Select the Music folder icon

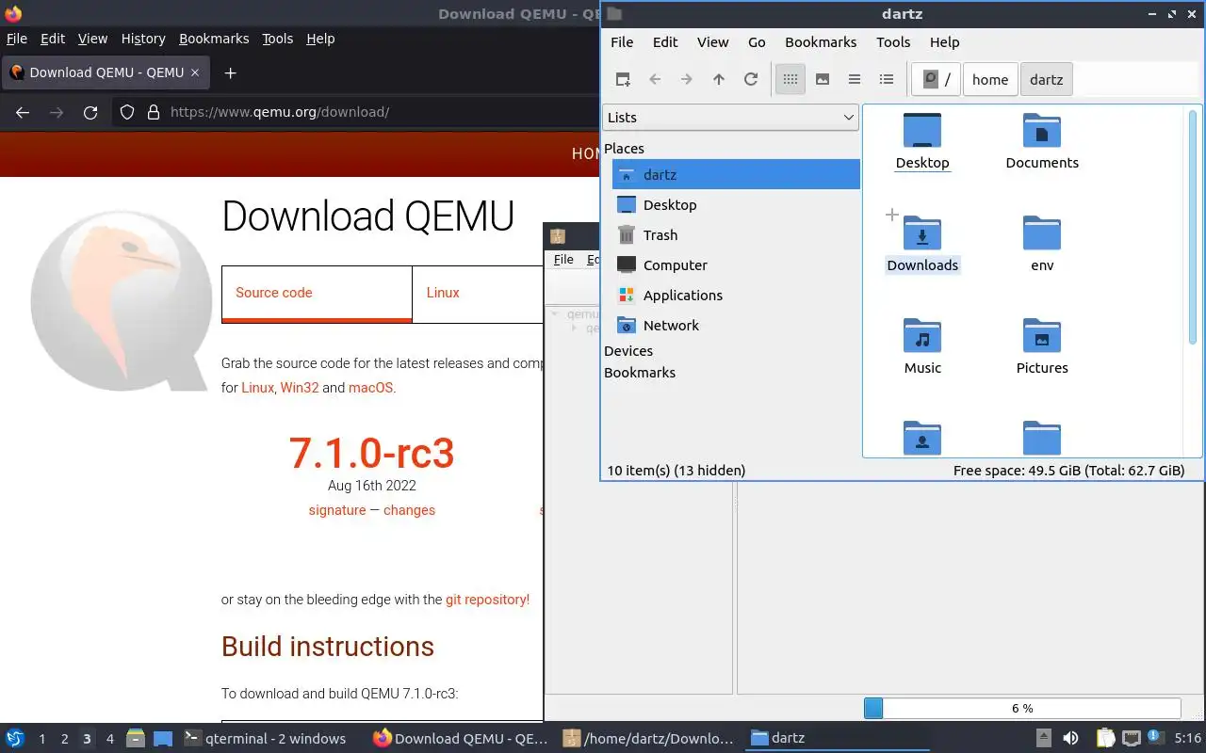click(922, 336)
